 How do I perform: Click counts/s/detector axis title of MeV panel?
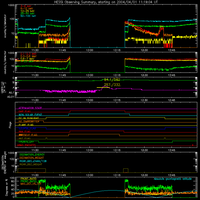coord(5,62)
